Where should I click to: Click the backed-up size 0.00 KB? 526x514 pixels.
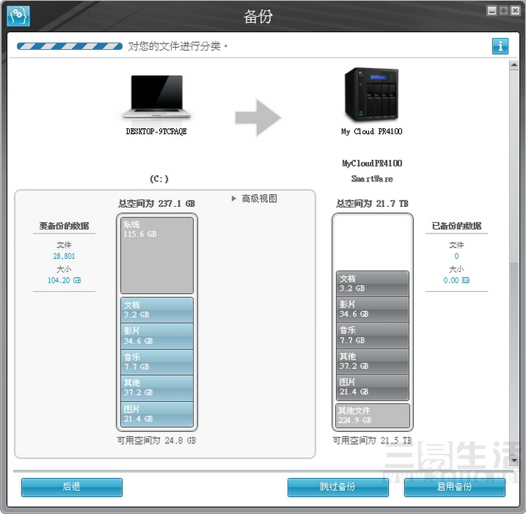pyautogui.click(x=457, y=280)
